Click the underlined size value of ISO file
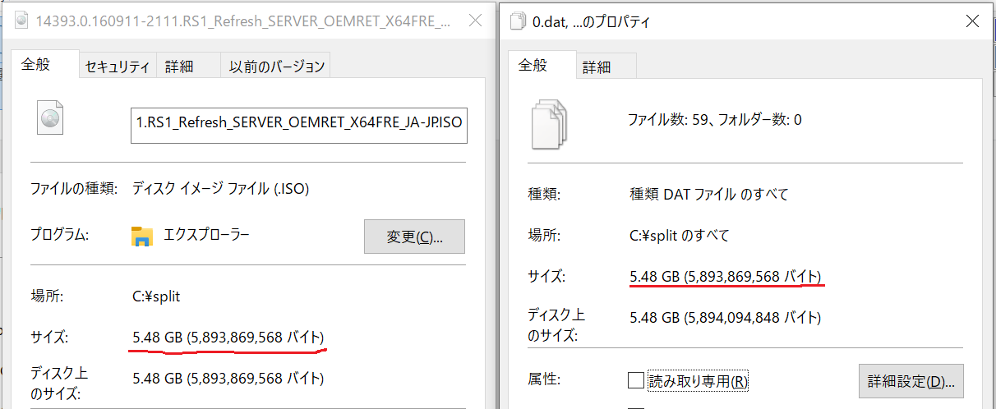The height and width of the screenshot is (409, 996). point(228,338)
